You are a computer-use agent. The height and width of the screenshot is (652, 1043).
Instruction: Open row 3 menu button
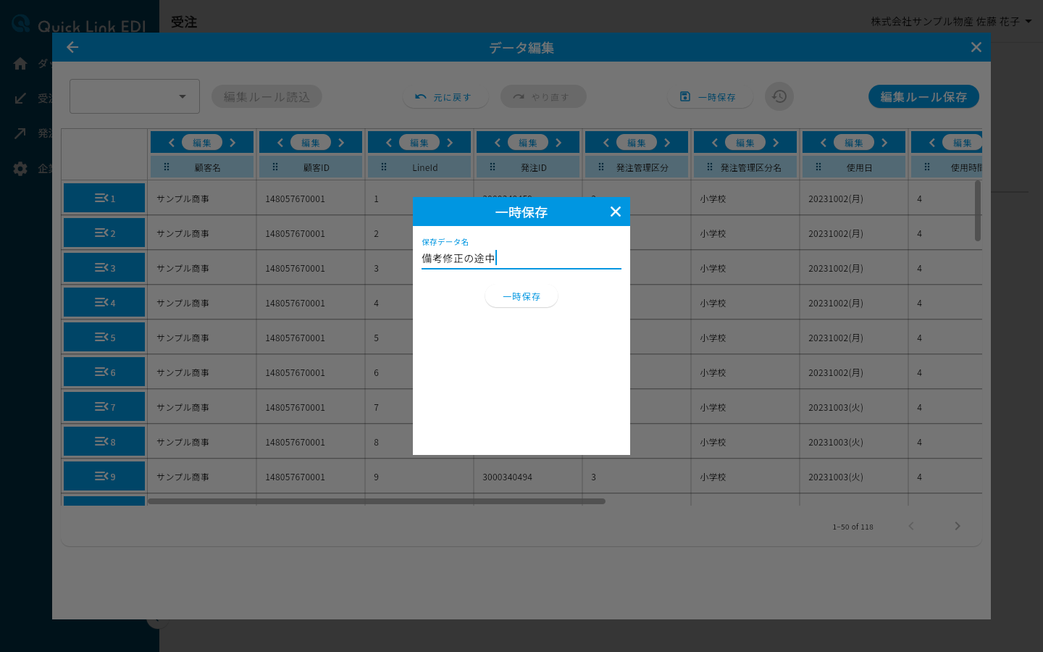click(x=104, y=267)
